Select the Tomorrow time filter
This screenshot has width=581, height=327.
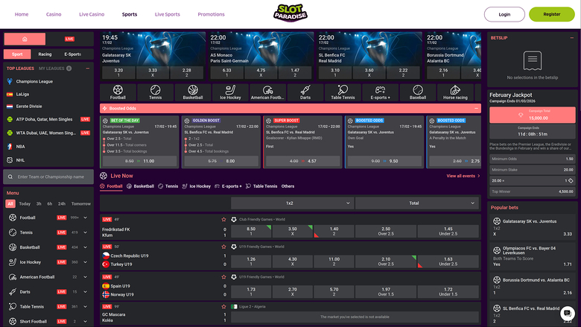80,203
